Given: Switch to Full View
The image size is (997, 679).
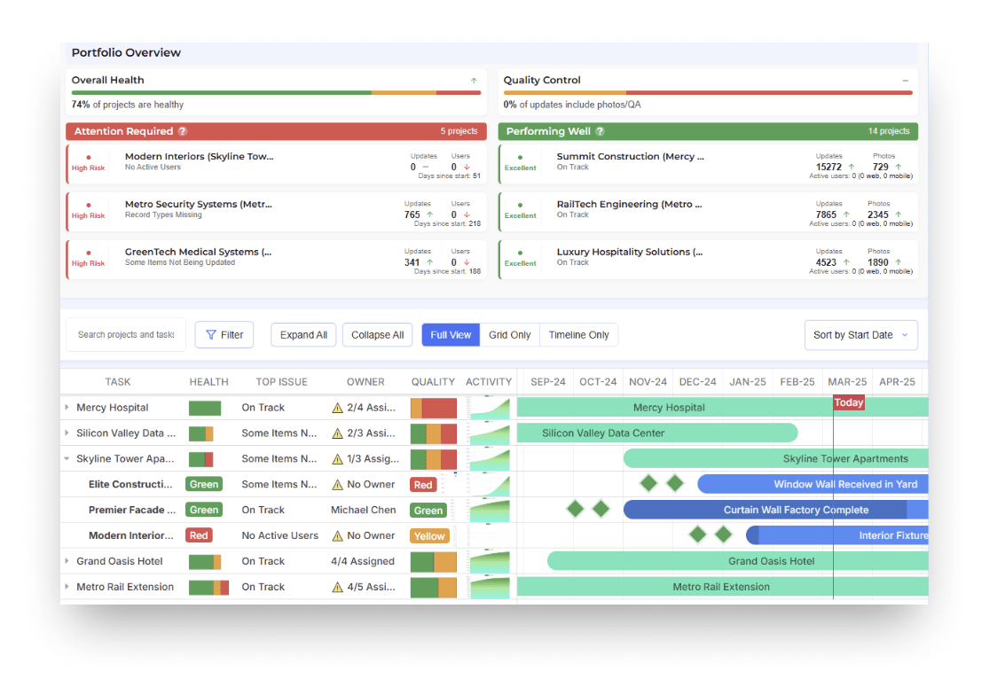Looking at the screenshot, I should pyautogui.click(x=451, y=335).
